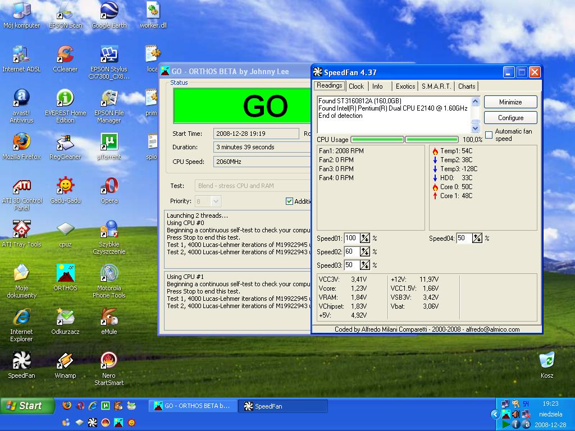The image size is (575, 431).
Task: Open the Exotics tab
Action: (405, 86)
